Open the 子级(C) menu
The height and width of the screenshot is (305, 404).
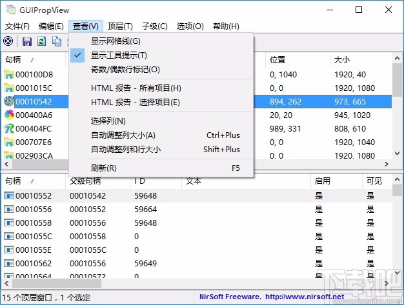(x=155, y=26)
